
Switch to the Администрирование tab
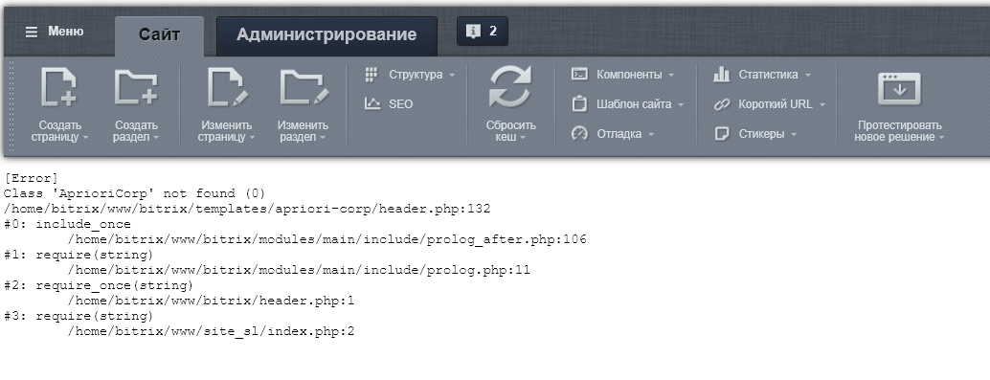click(326, 35)
